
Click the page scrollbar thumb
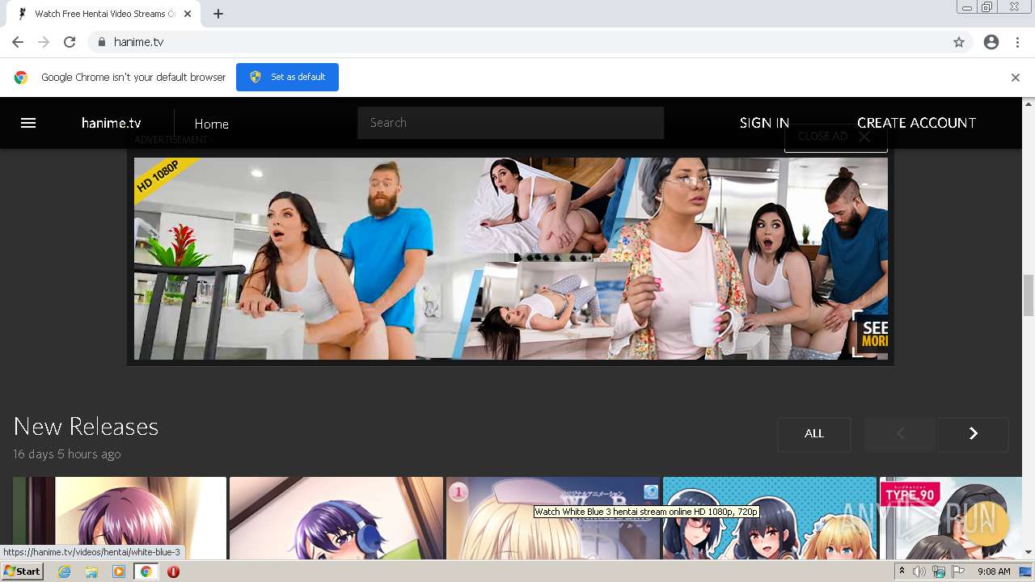tap(1029, 295)
